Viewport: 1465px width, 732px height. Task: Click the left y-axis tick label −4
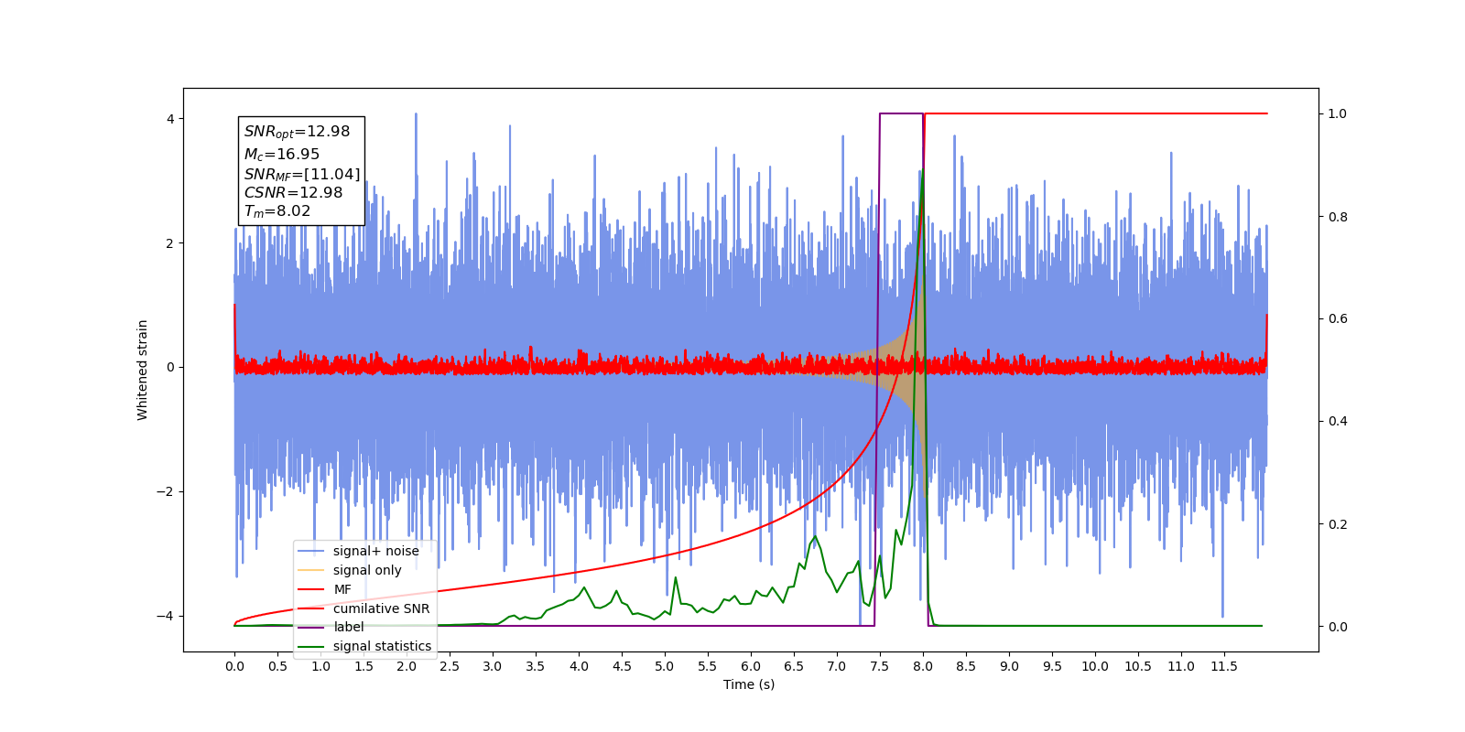pyautogui.click(x=165, y=616)
